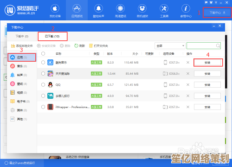Open the 工具箱 toolbox section
Image resolution: width=232 pixels, height=167 pixels.
[164, 11]
